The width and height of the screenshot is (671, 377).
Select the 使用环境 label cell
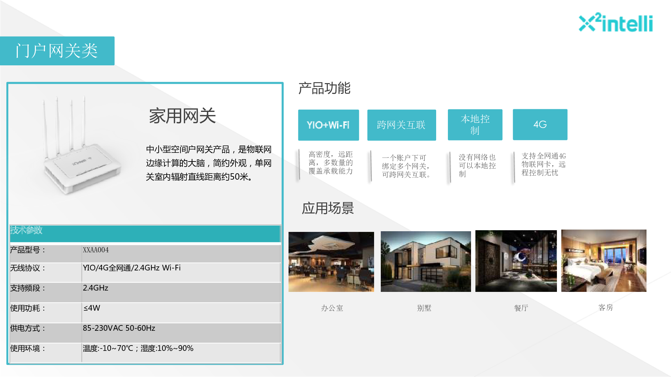point(46,353)
